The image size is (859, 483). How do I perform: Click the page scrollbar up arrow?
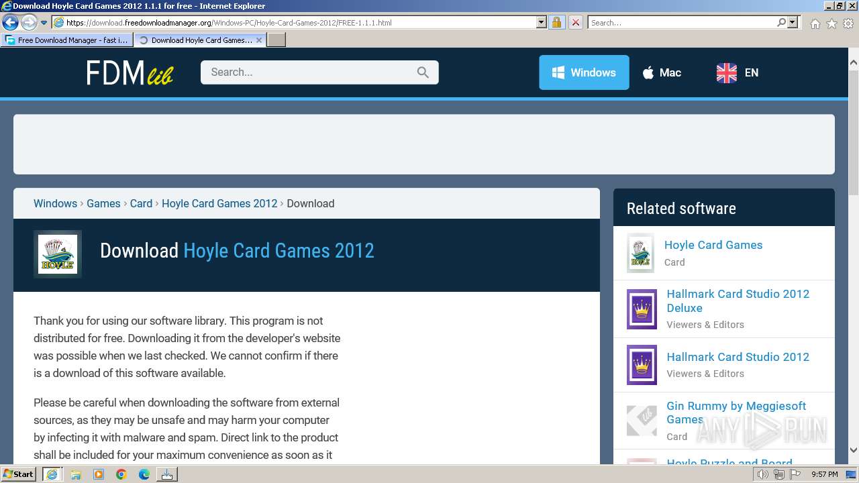pyautogui.click(x=853, y=62)
